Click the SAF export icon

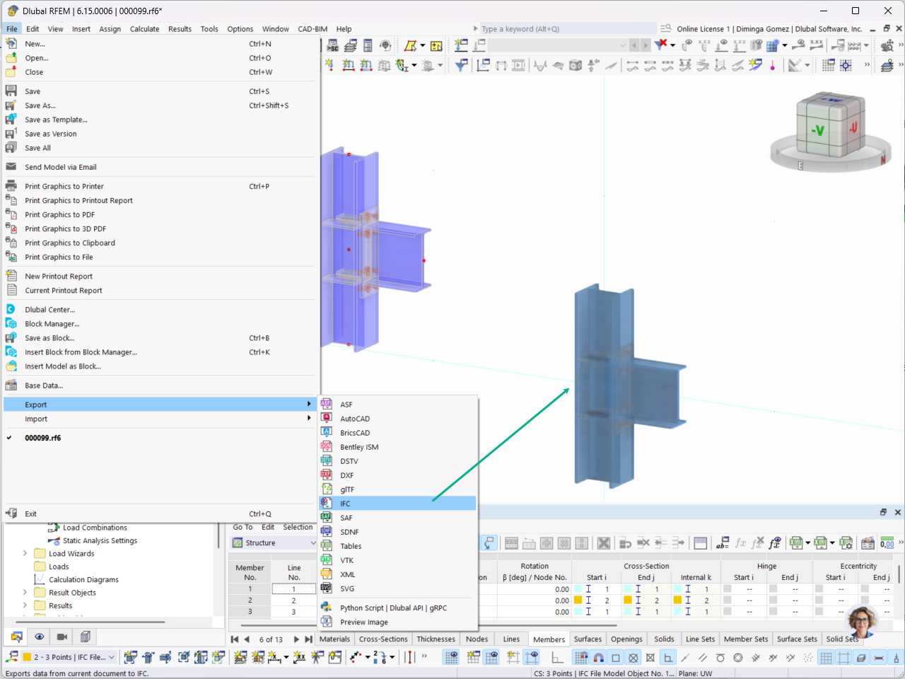pos(326,517)
